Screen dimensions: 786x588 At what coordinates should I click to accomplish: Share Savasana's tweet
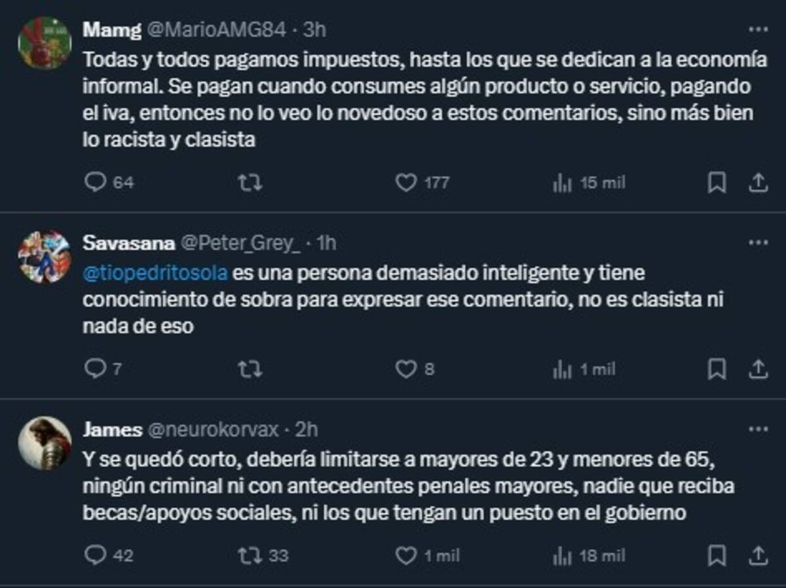click(x=758, y=369)
